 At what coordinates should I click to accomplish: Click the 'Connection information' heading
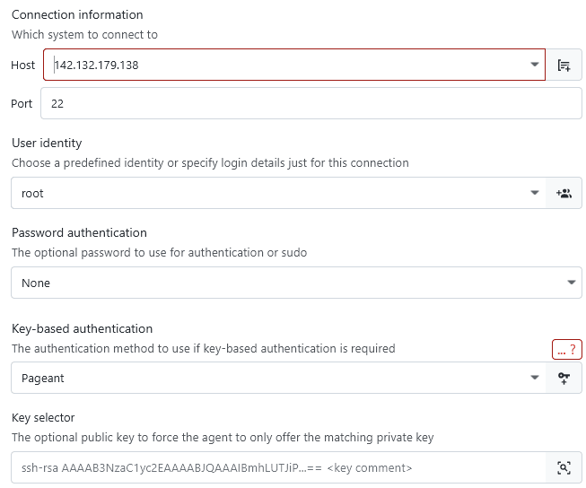[x=77, y=15]
